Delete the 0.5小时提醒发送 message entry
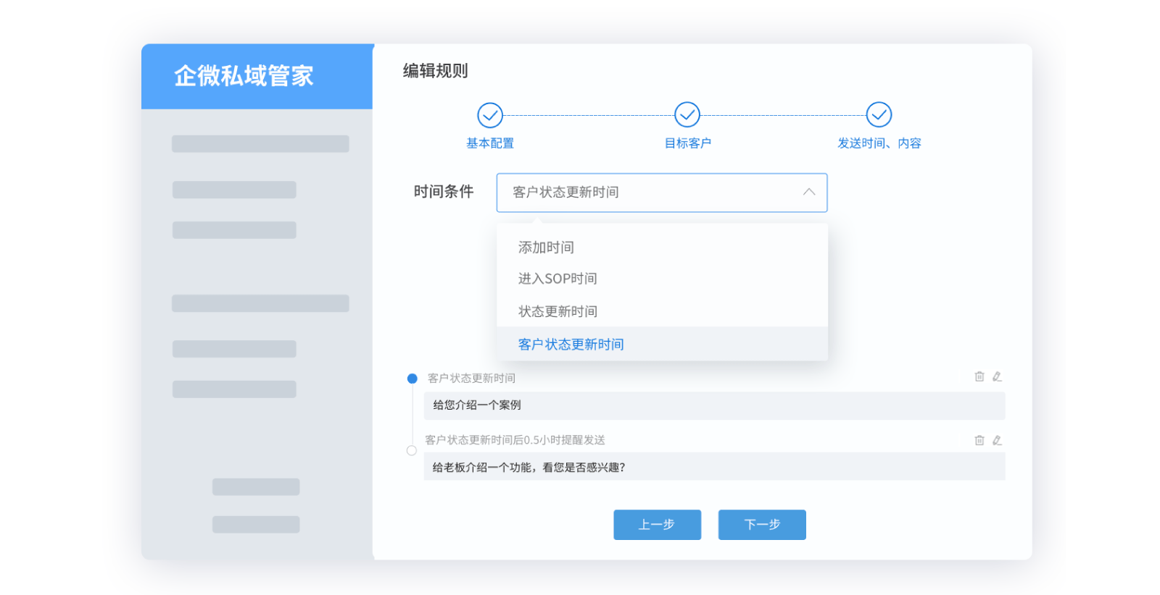The width and height of the screenshot is (1160, 595). pos(979,440)
